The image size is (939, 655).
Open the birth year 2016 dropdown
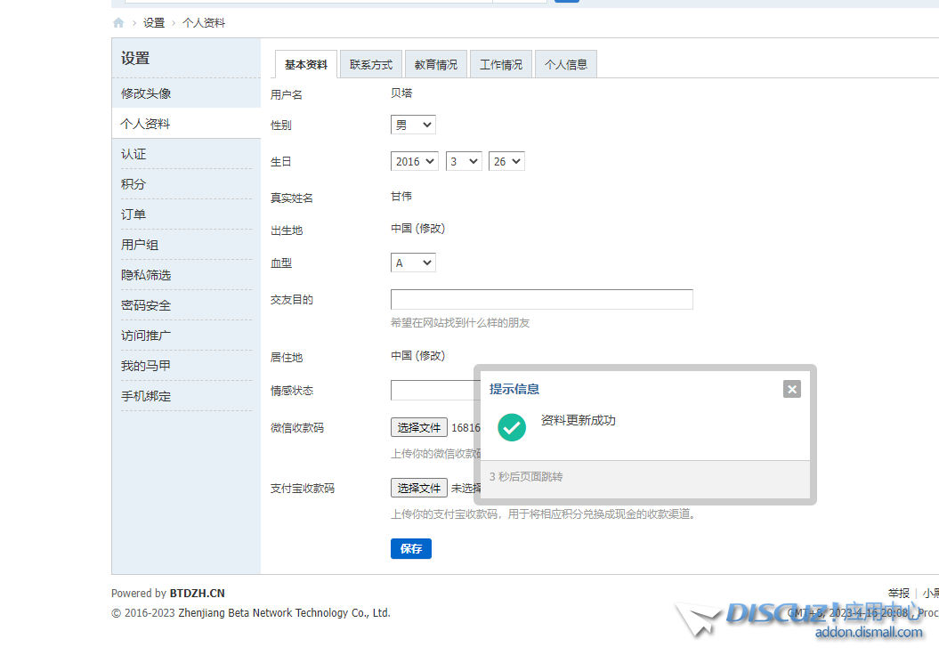414,161
